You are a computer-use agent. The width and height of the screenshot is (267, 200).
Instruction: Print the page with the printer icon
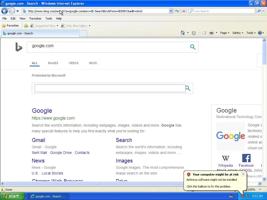click(211, 33)
